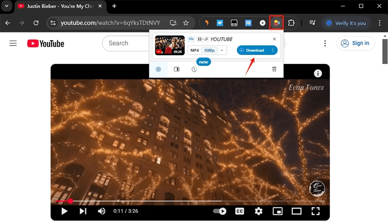Open YouTube settings three-dot menu
The image size is (388, 221).
pyautogui.click(x=325, y=44)
